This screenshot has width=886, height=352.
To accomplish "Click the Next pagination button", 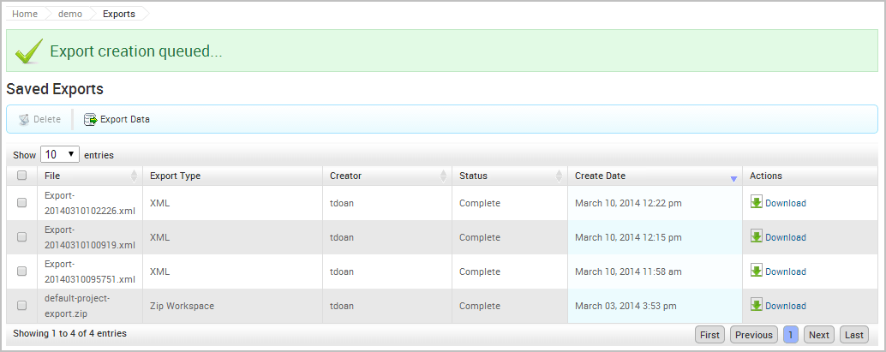I will point(818,335).
